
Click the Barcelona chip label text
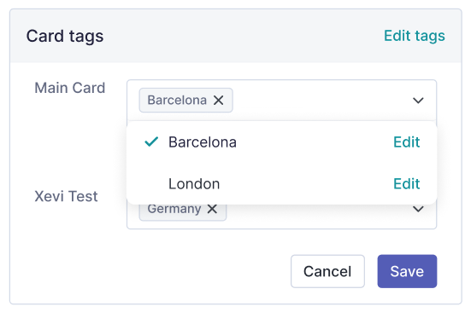coord(177,101)
